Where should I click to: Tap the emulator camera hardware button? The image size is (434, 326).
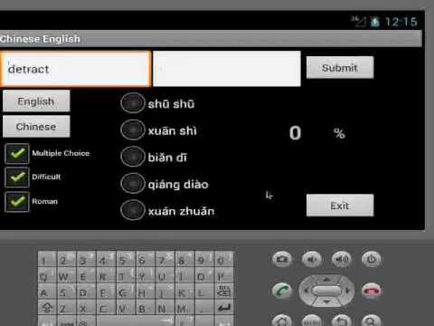tap(282, 259)
